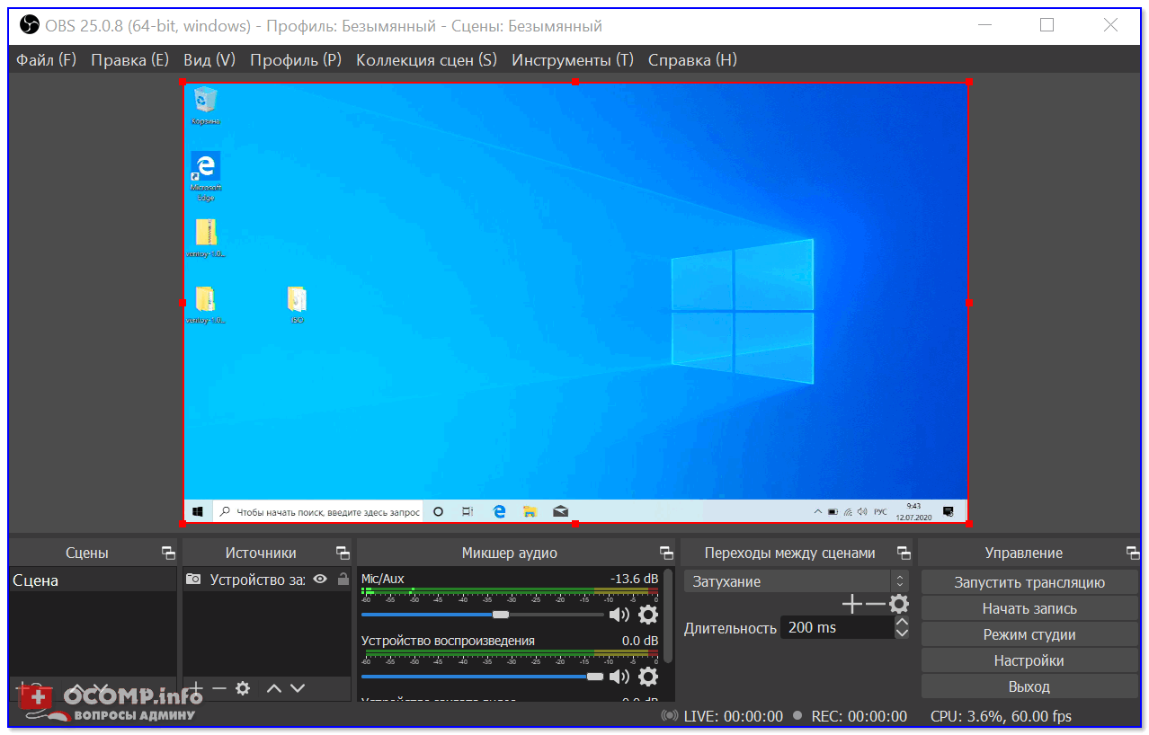Undock the Микшер аудио panel
The height and width of the screenshot is (735, 1149).
[x=665, y=553]
